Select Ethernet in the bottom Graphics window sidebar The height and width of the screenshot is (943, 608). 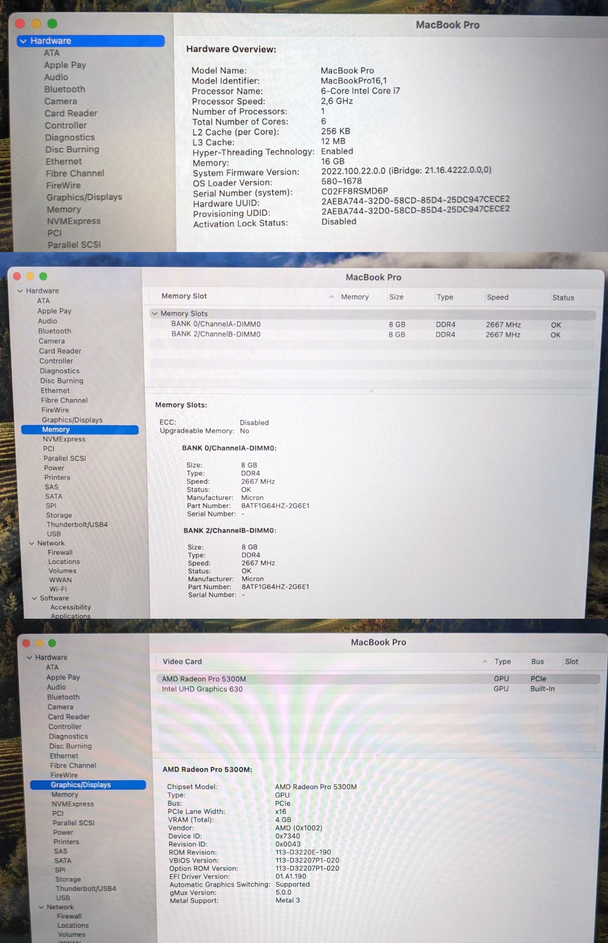(64, 755)
